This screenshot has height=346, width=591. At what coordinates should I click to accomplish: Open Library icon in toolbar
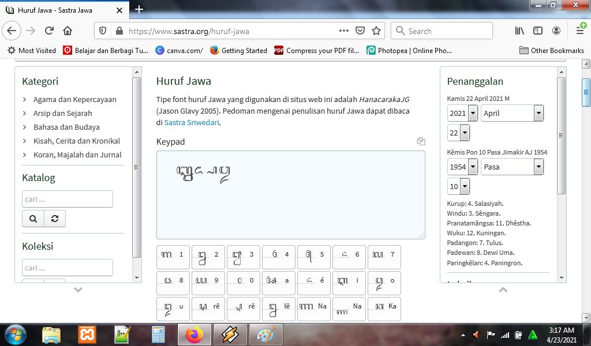pos(519,31)
